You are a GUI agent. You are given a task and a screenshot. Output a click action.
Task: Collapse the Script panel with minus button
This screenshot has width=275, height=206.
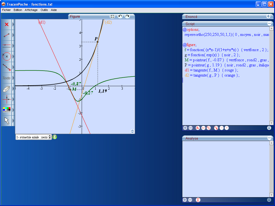click(269, 24)
